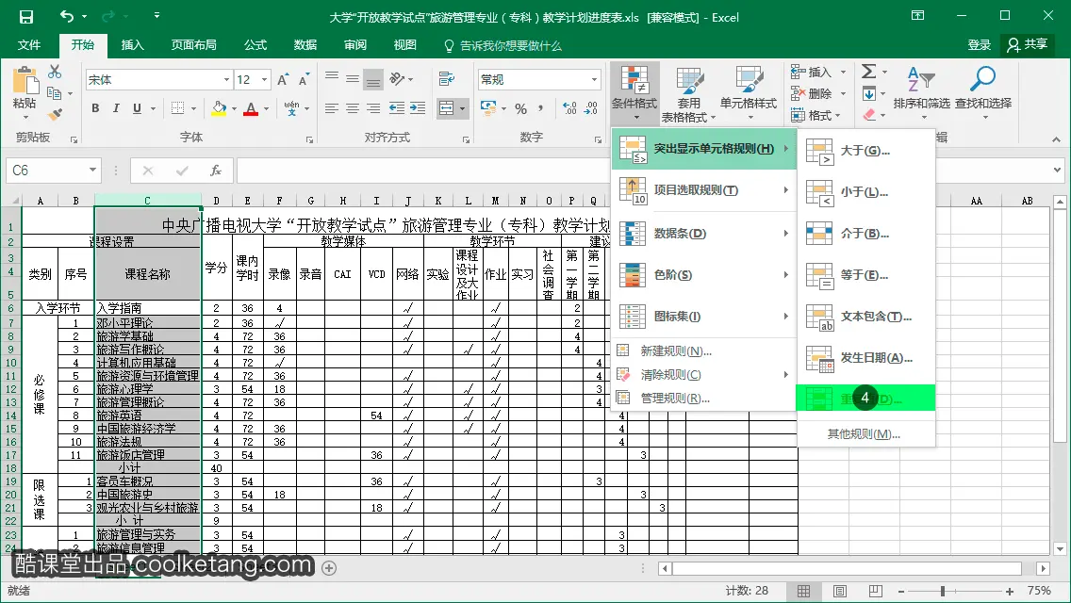Open 条件格式 conditional formatting button
The width and height of the screenshot is (1071, 603).
pyautogui.click(x=634, y=93)
